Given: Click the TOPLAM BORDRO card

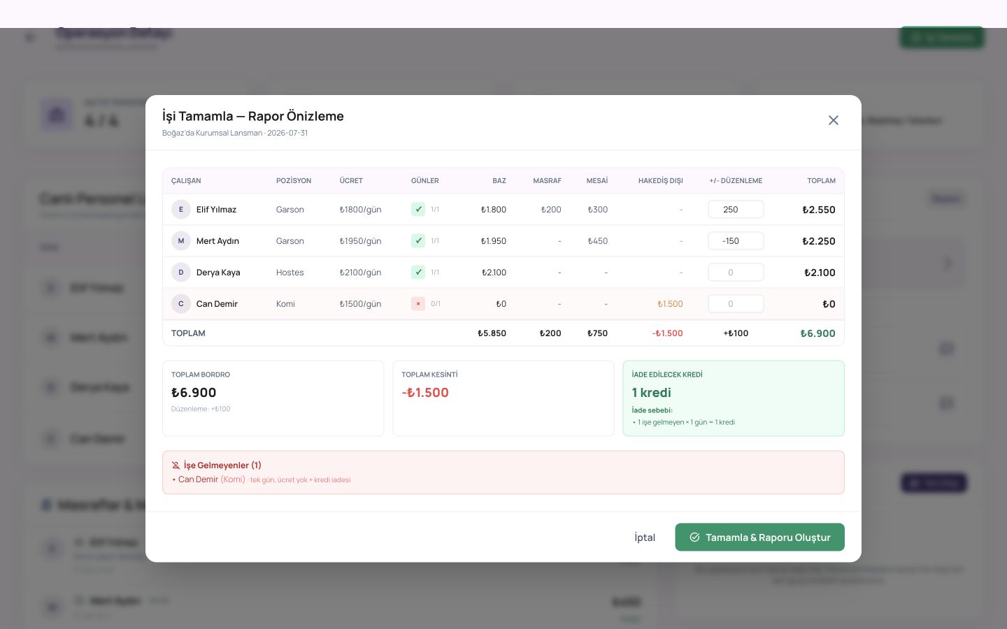Looking at the screenshot, I should click(273, 398).
